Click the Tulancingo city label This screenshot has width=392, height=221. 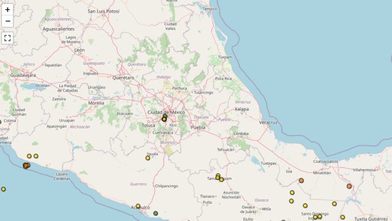(x=203, y=92)
